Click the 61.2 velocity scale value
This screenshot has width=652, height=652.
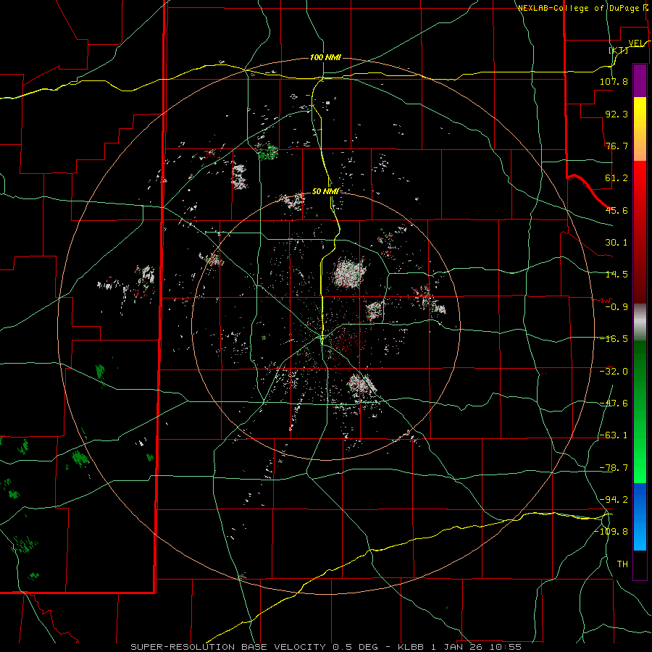click(x=617, y=178)
